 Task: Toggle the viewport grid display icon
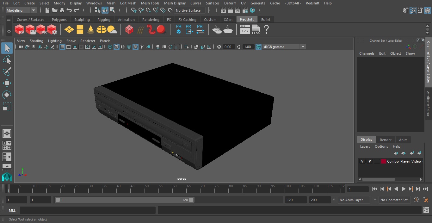pos(62,47)
